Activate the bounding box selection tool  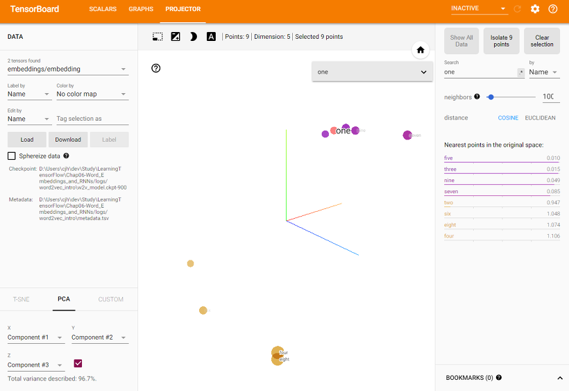(x=158, y=37)
